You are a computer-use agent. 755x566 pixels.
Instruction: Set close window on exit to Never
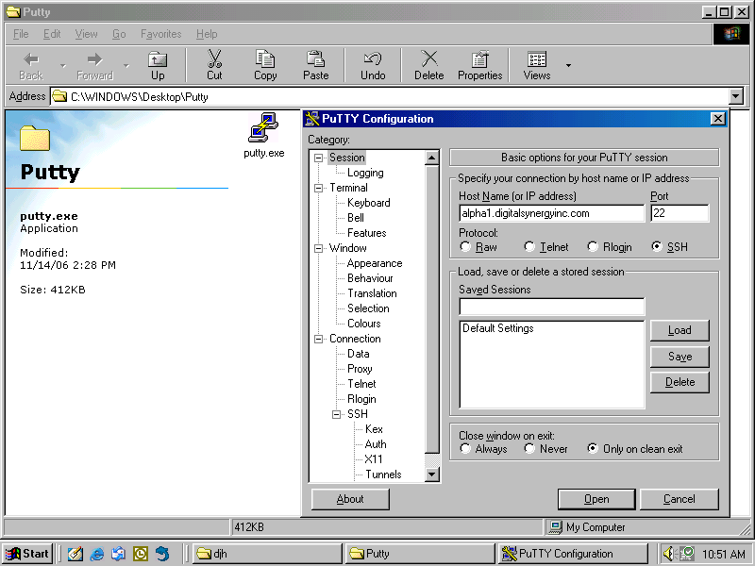point(529,449)
